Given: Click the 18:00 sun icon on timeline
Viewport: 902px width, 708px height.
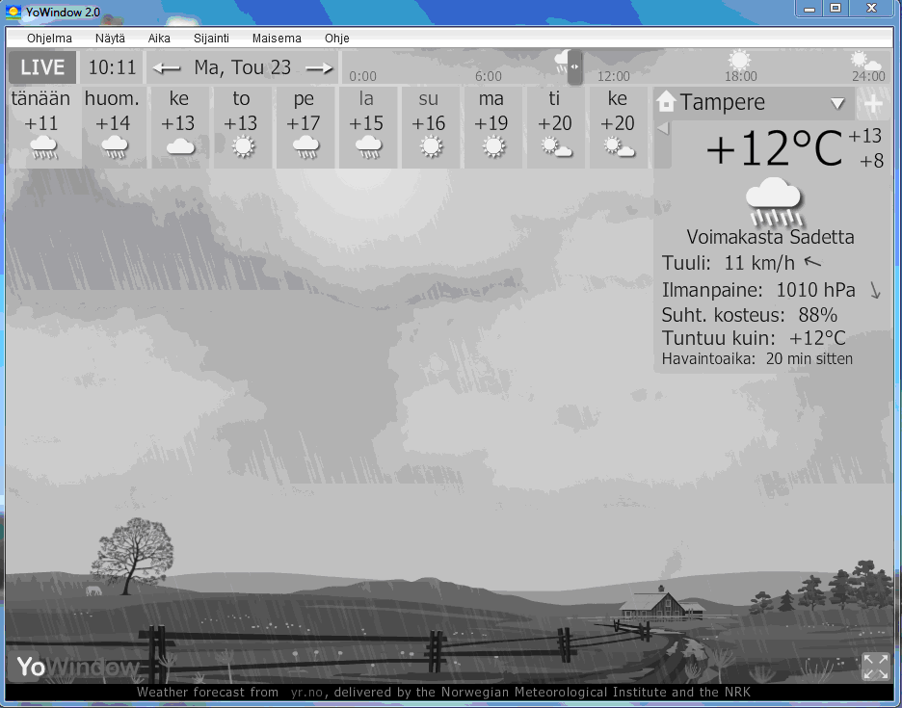Looking at the screenshot, I should [x=739, y=60].
